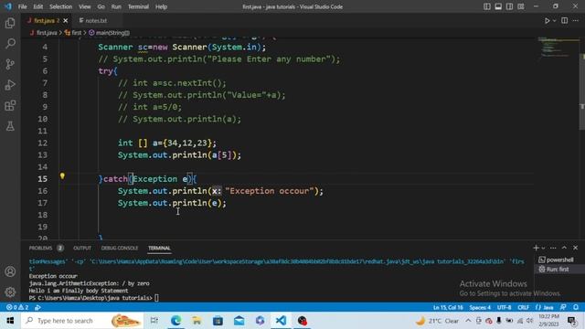This screenshot has height=329, width=585.
Task: Open the editor More Actions menu
Action: point(576,20)
